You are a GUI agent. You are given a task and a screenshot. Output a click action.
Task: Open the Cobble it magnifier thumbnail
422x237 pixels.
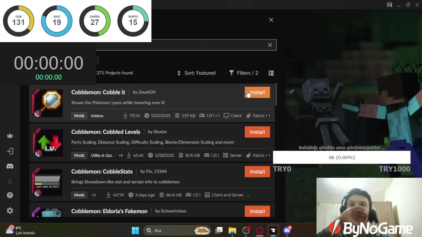tap(47, 103)
